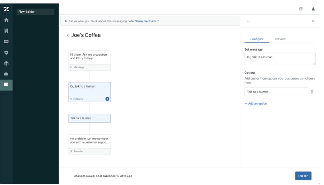The width and height of the screenshot is (324, 185).
Task: Click the Zendesk logo icon
Action: 6,9
